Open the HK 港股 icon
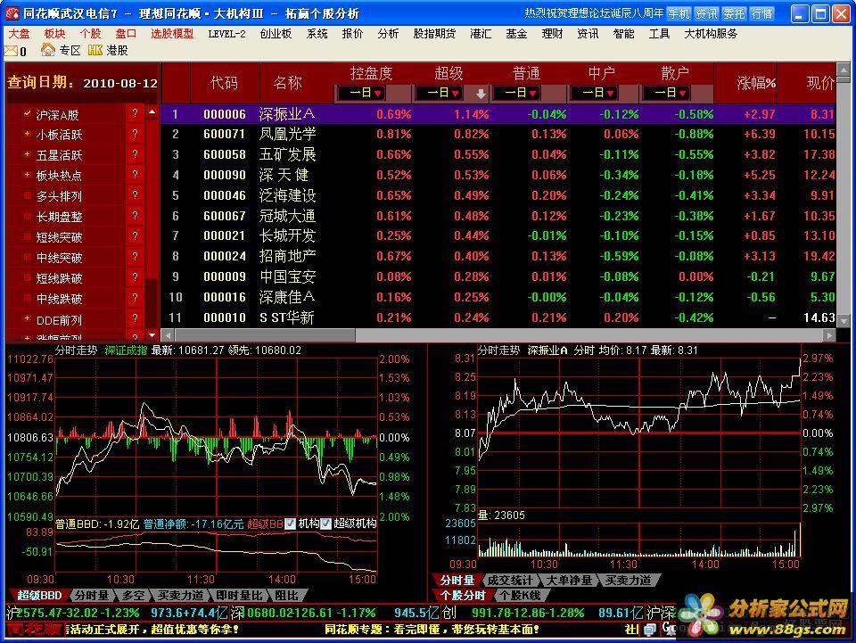Screen dimensions: 856x643 (95, 50)
